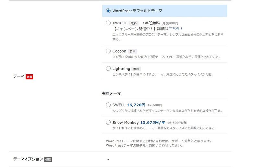The width and height of the screenshot is (253, 168).
Task: Choose the Snow Monkey theme radio button
Action: click(x=108, y=122)
